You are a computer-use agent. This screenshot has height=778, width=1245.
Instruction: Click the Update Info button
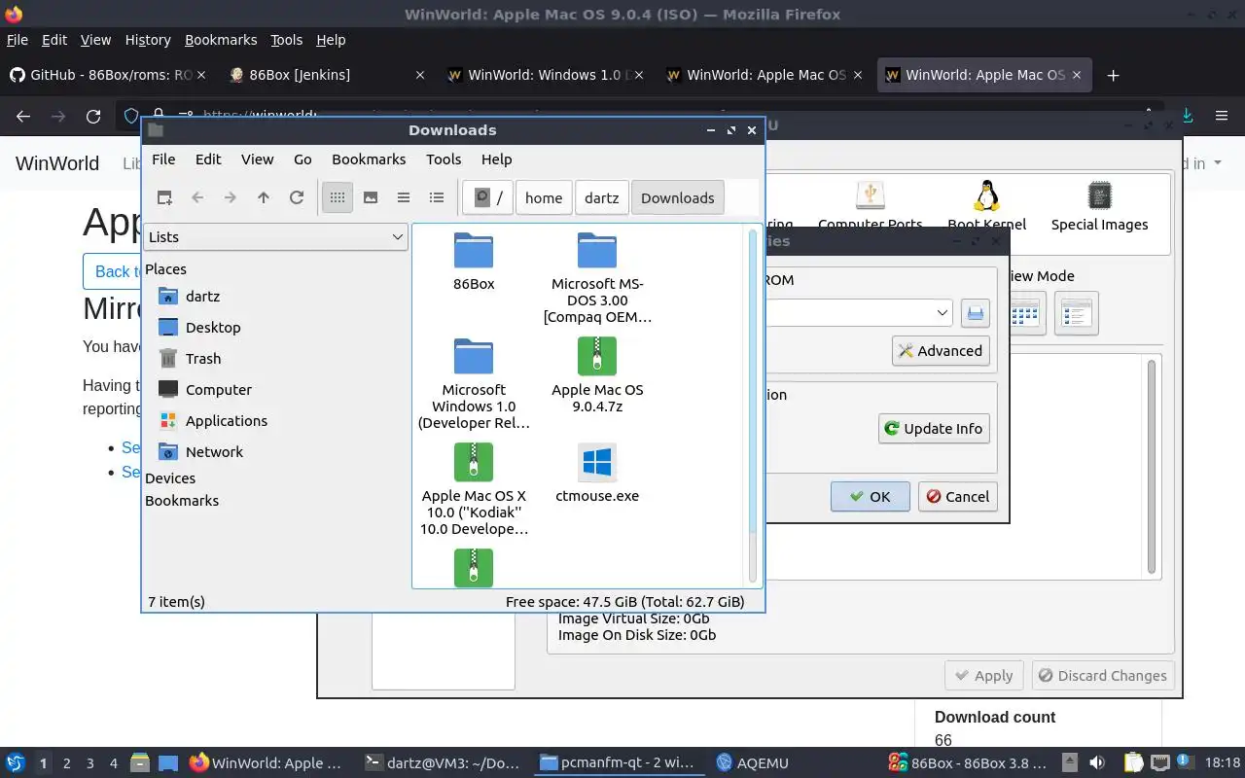[x=934, y=428]
